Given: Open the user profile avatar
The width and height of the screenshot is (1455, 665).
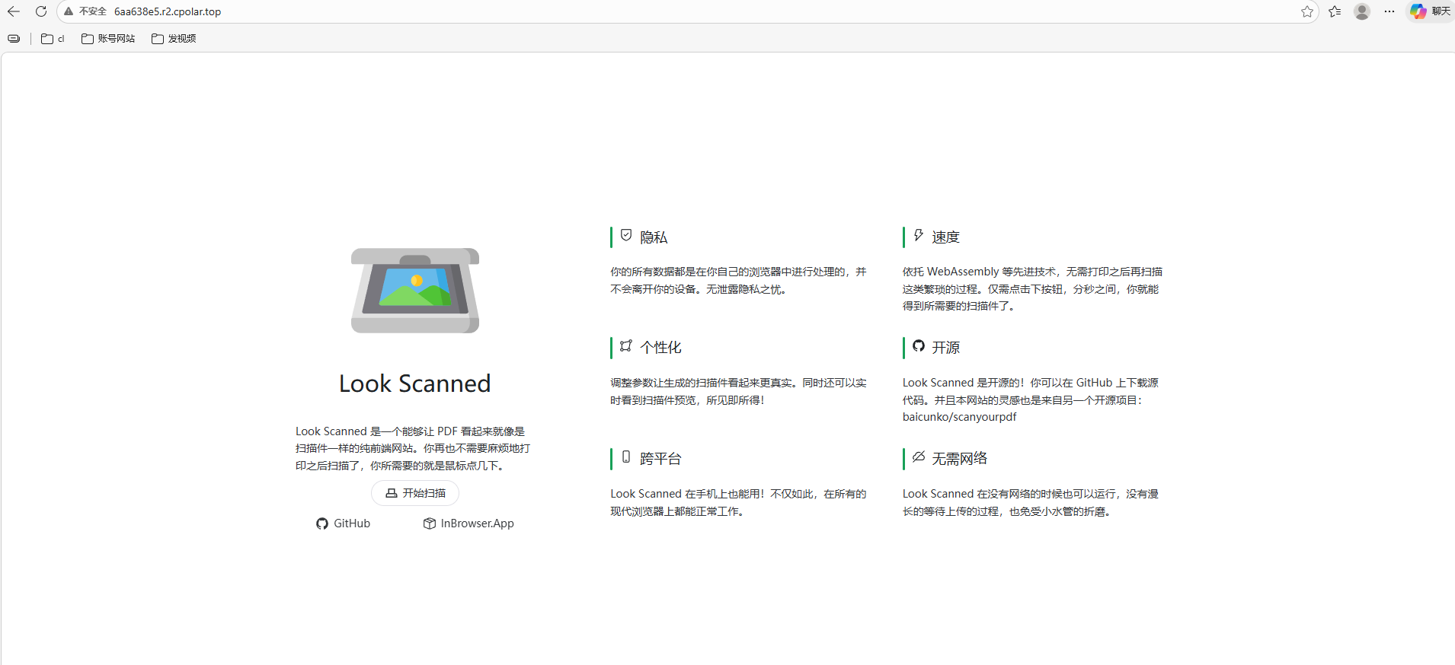Looking at the screenshot, I should (x=1362, y=11).
